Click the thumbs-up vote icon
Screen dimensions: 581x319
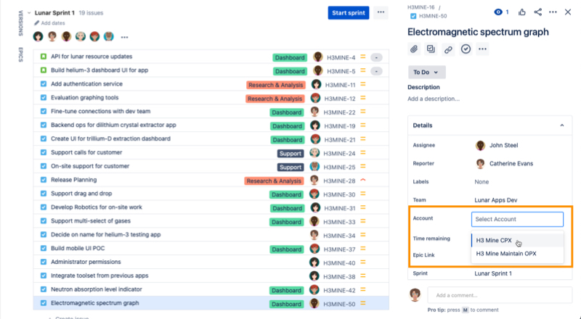click(522, 12)
